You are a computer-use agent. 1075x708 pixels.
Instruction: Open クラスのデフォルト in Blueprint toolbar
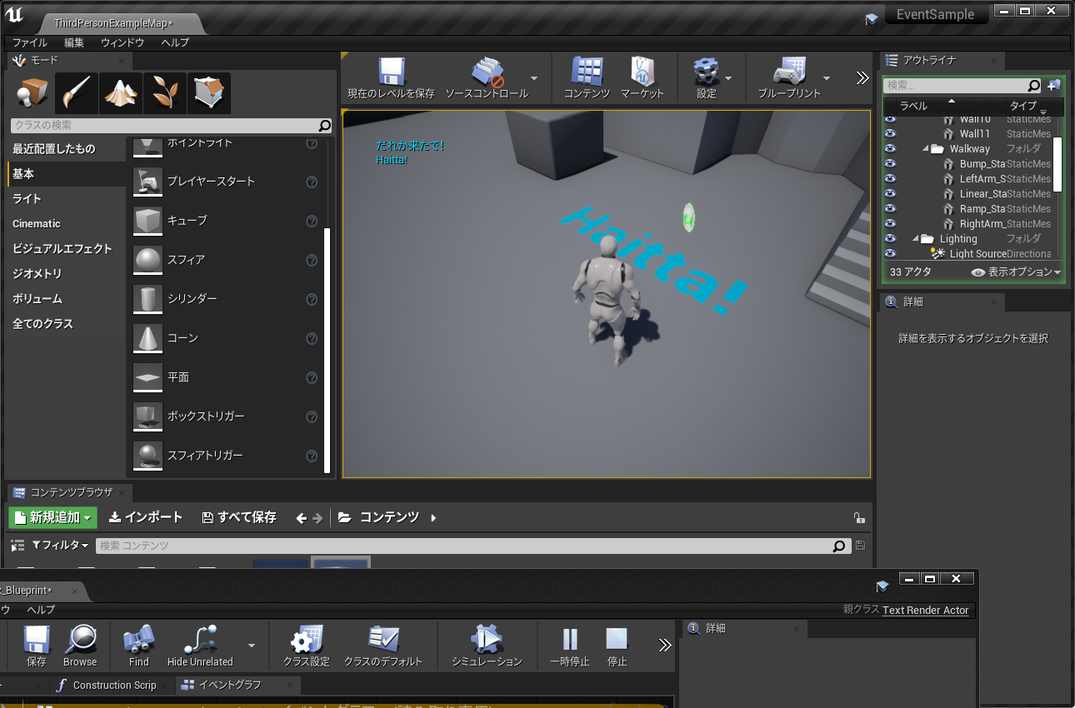tap(383, 640)
